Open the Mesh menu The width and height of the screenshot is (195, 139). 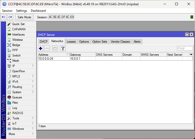point(21,61)
